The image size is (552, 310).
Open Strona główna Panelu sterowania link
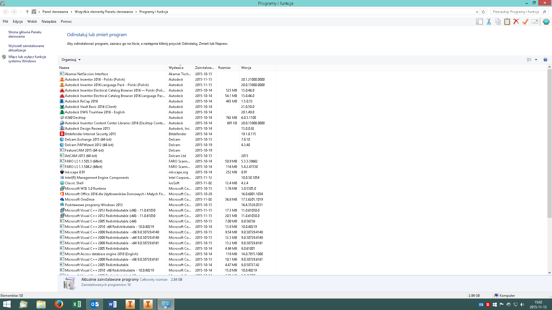25,34
